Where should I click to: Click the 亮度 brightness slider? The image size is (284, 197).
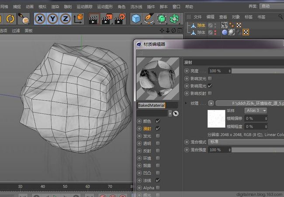point(258,71)
